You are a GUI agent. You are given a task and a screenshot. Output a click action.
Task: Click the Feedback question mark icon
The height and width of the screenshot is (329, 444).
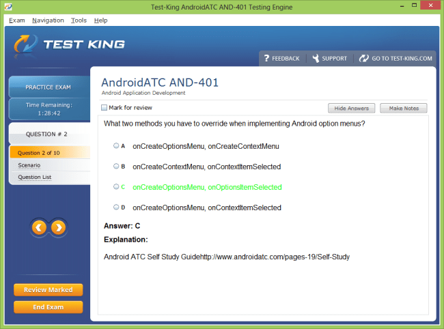(266, 59)
